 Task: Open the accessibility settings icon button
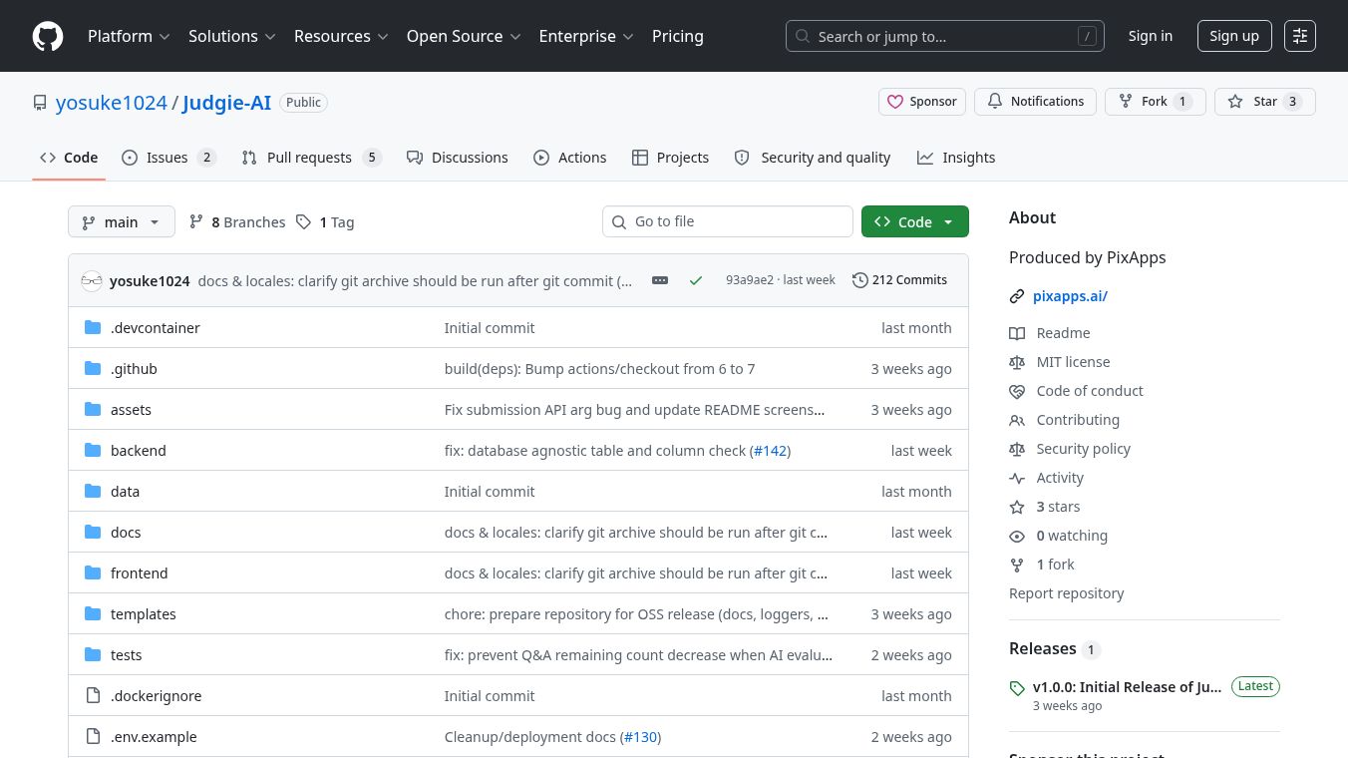1300,36
